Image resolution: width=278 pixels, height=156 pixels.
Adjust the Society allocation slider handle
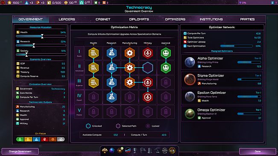(26, 55)
